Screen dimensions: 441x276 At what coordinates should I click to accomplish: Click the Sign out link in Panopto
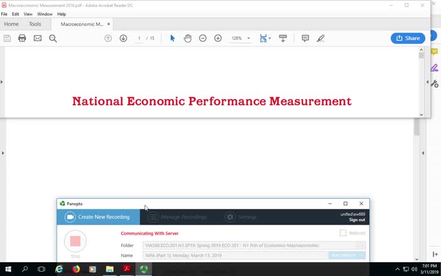coord(357,220)
